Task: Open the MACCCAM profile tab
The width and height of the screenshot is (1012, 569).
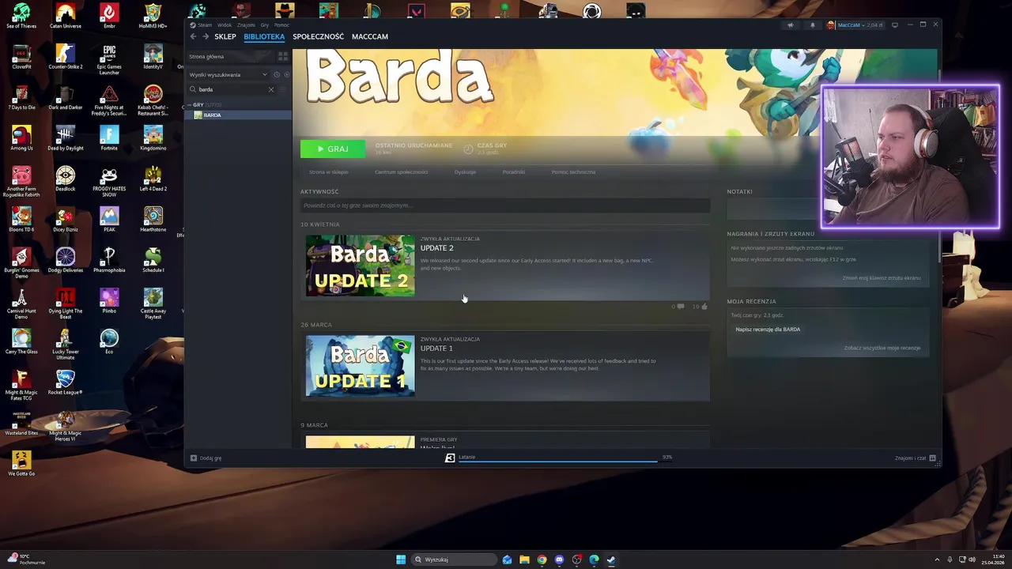Action: (x=369, y=36)
